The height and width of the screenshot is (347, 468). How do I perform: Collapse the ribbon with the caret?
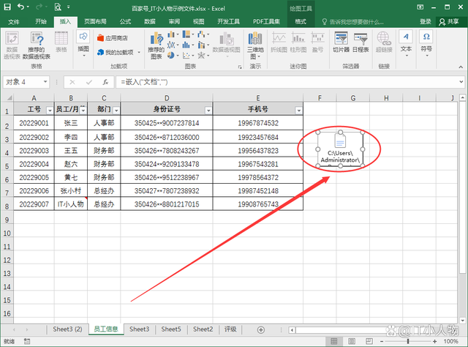[x=461, y=67]
